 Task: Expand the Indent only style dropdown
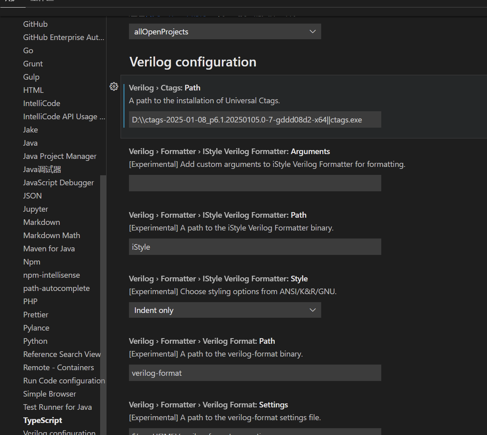point(225,310)
